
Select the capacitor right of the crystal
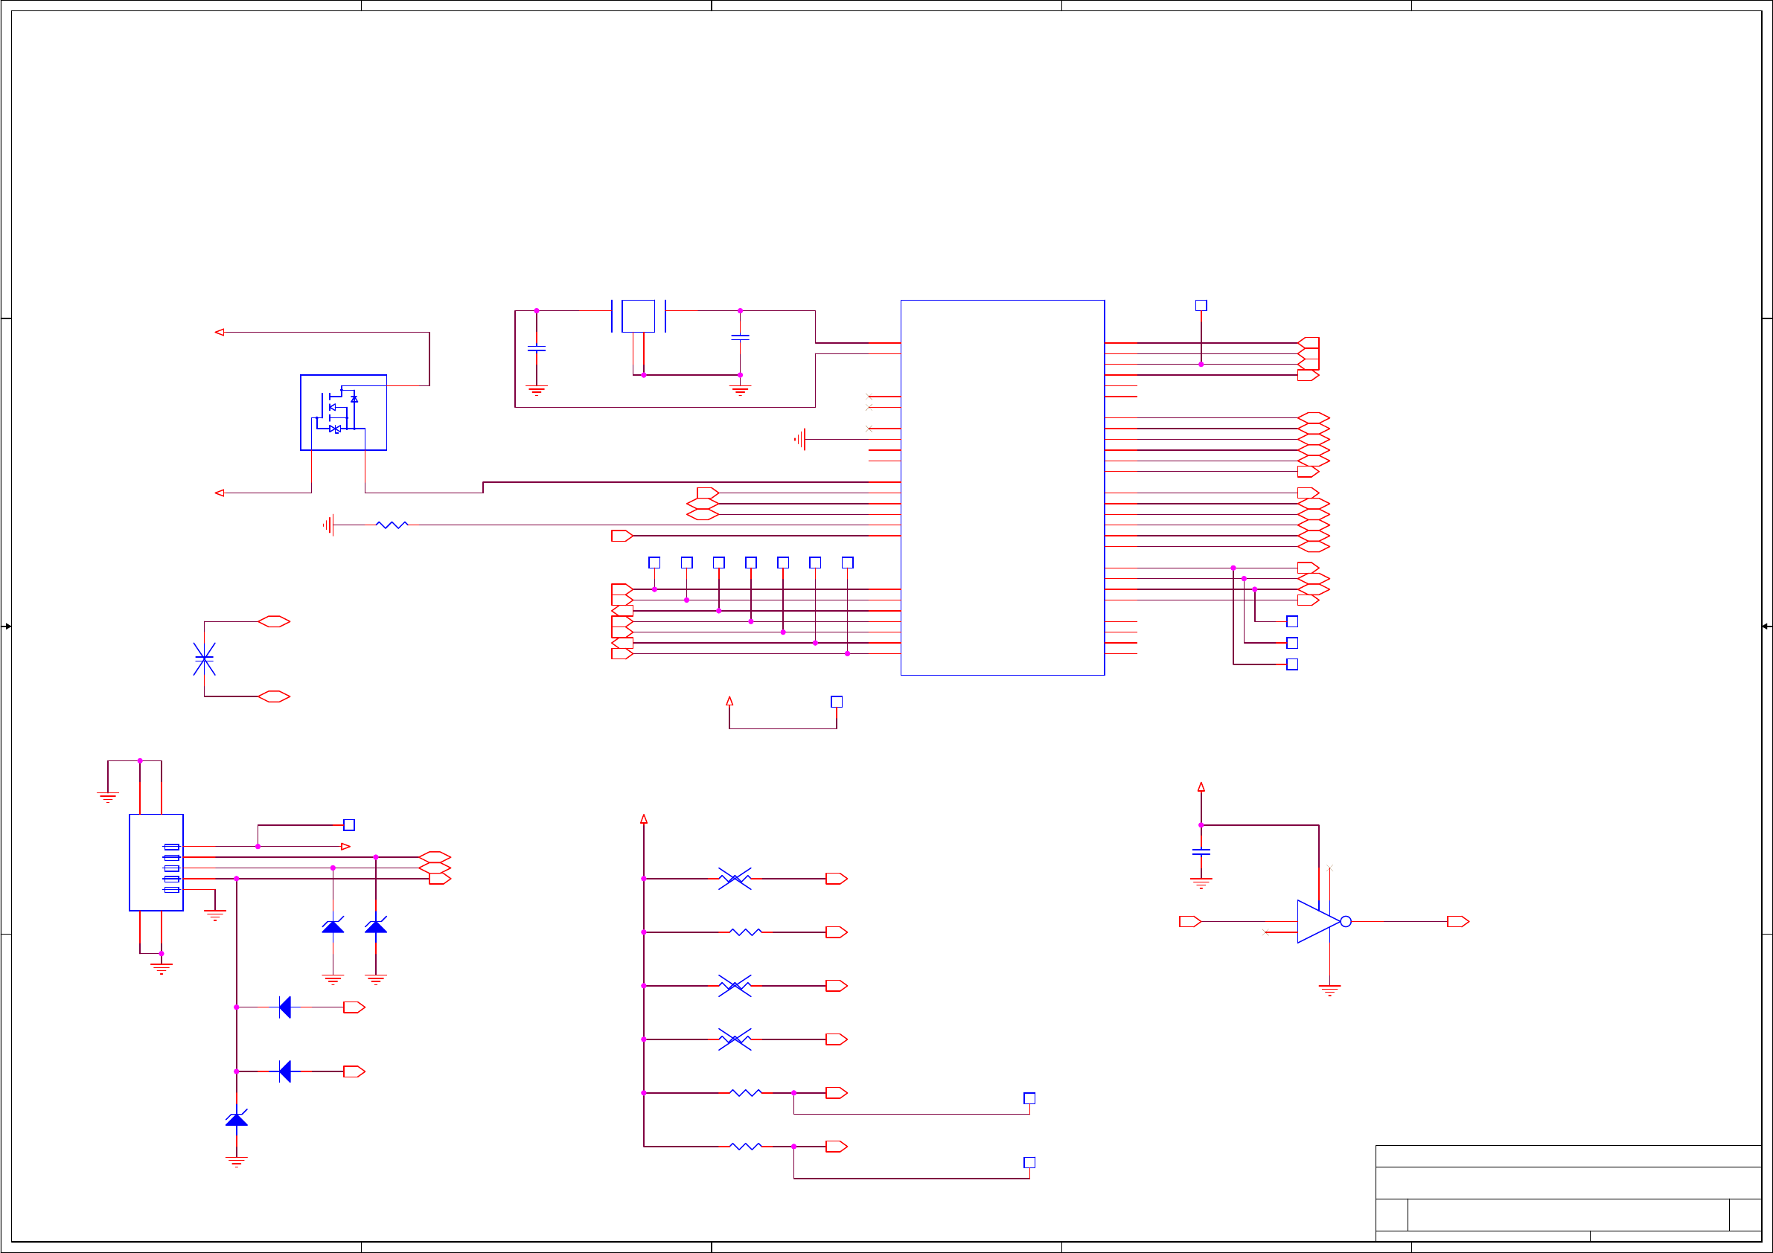740,337
